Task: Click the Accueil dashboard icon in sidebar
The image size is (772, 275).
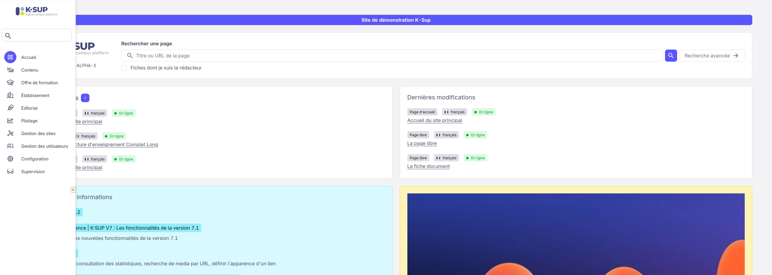Action: coord(10,57)
